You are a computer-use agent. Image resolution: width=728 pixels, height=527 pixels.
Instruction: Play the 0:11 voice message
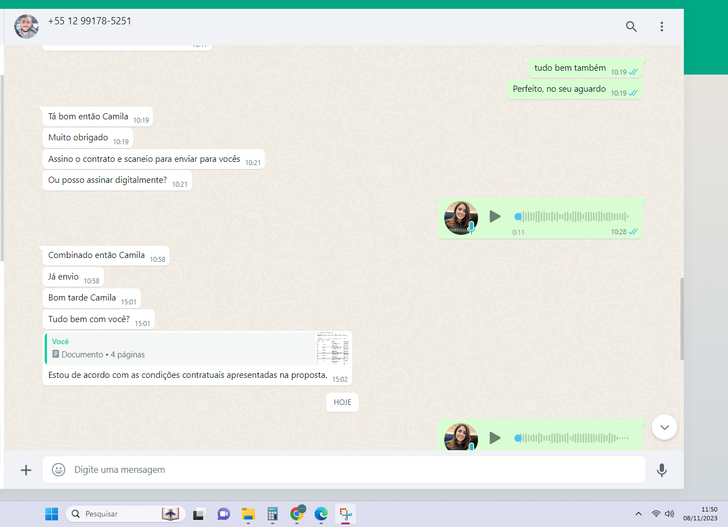pyautogui.click(x=495, y=217)
